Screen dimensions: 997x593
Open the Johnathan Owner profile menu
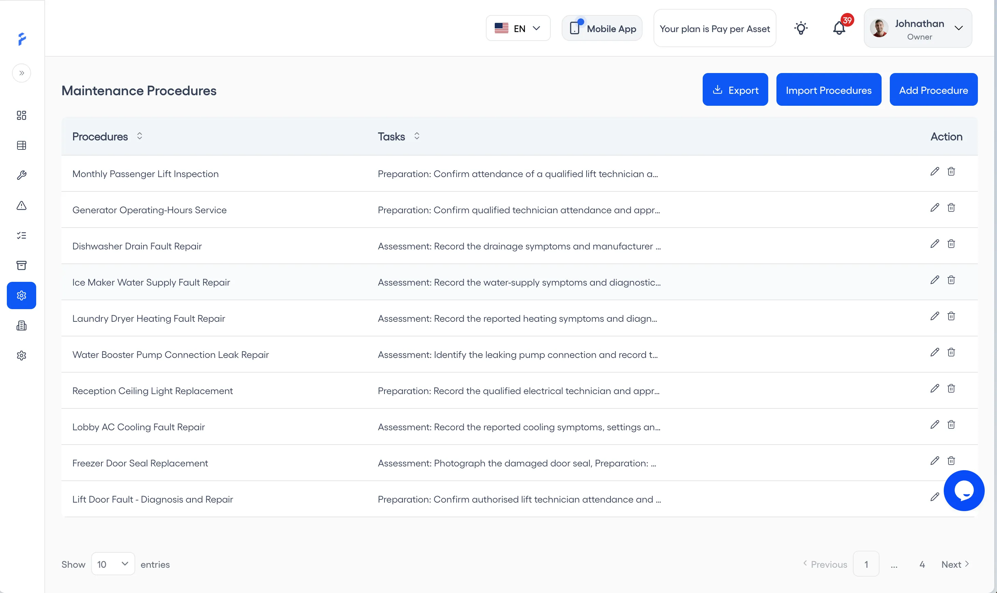click(918, 28)
